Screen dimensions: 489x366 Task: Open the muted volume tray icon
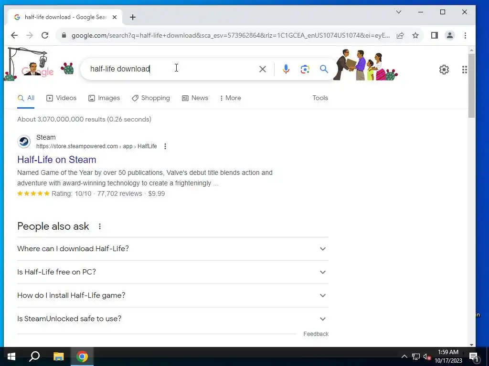point(427,356)
